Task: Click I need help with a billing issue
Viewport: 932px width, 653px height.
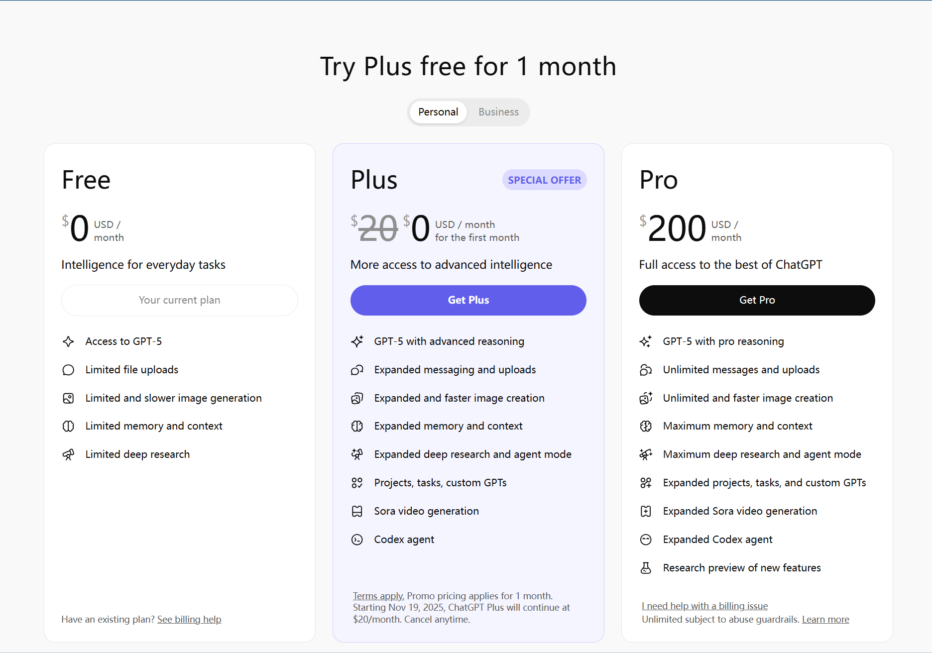Action: click(704, 606)
